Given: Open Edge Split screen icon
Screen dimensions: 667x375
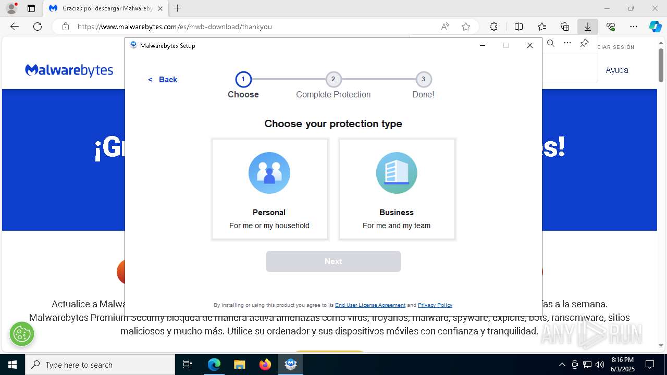Looking at the screenshot, I should pos(519,27).
